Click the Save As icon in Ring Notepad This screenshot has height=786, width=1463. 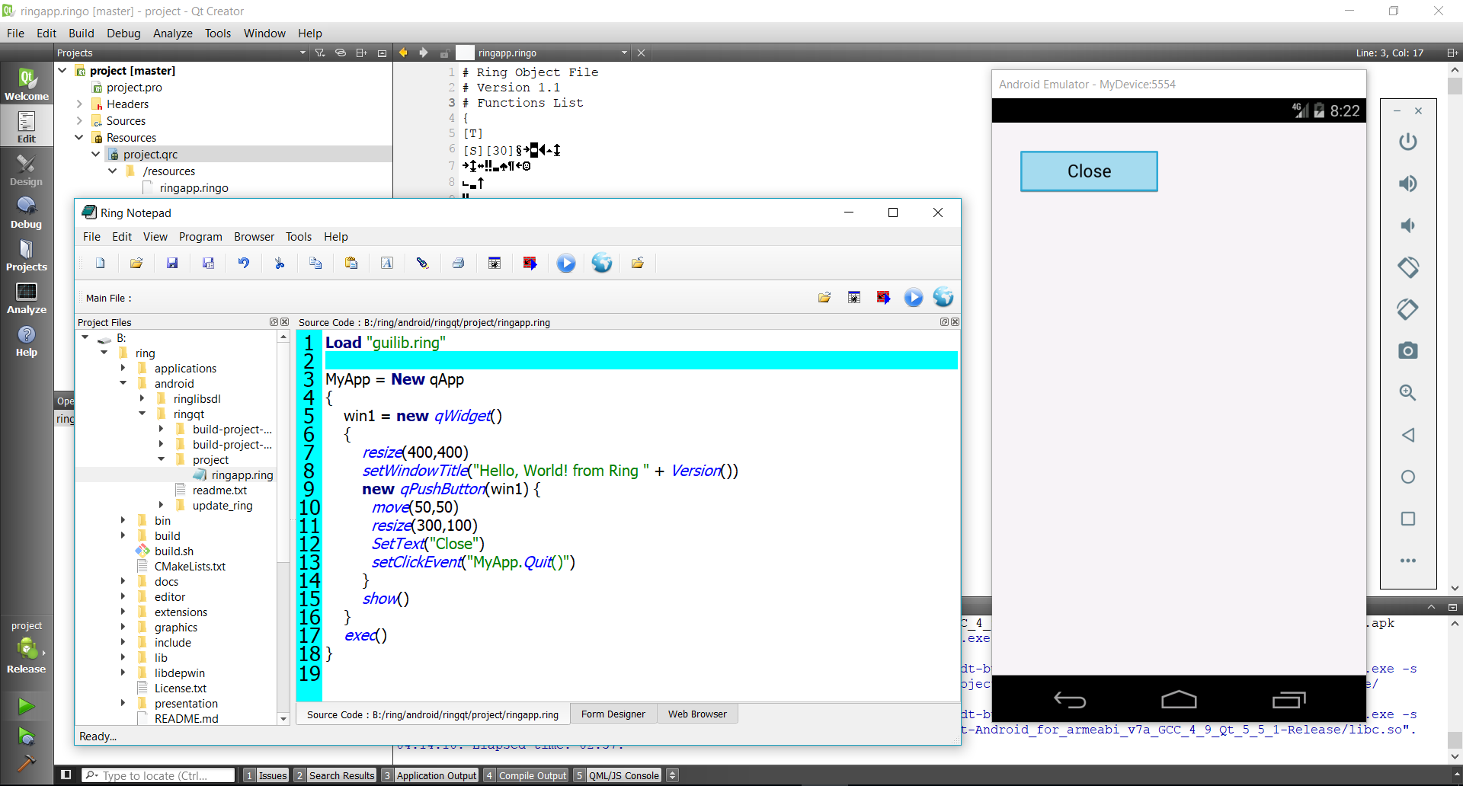pyautogui.click(x=208, y=263)
